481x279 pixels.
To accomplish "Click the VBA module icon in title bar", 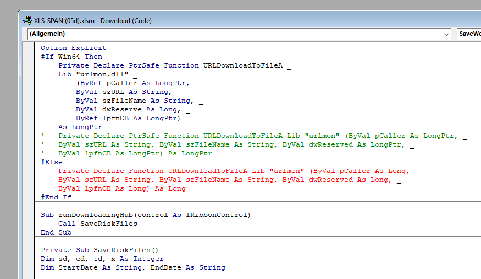I will (27, 20).
